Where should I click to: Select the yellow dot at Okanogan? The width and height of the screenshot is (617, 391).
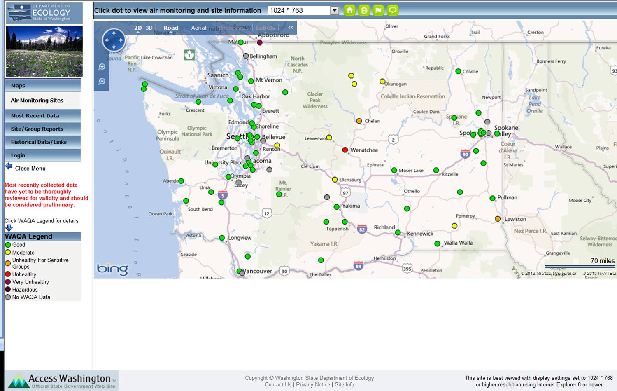[x=382, y=81]
